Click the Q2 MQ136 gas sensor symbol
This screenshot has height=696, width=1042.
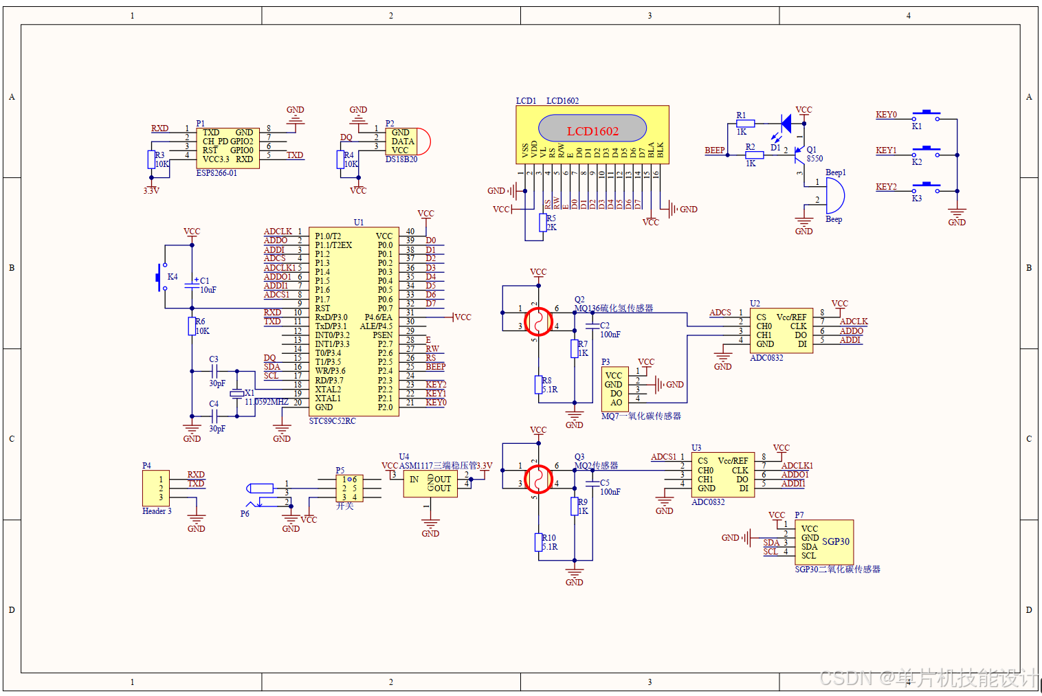pos(538,322)
